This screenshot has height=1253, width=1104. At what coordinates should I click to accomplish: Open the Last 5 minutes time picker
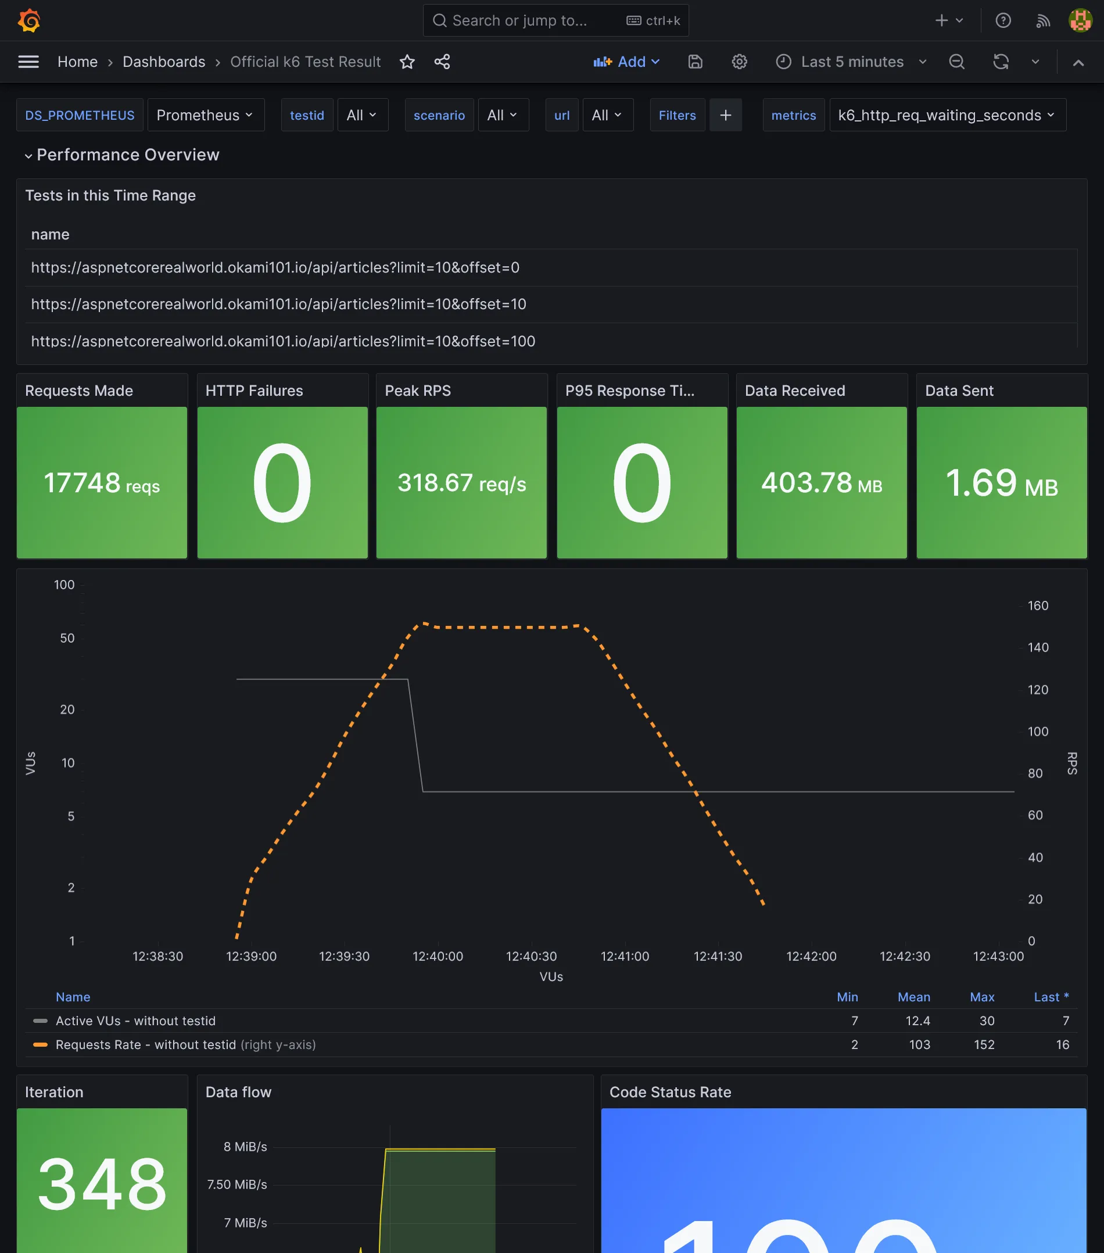pyautogui.click(x=851, y=61)
